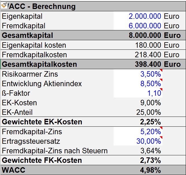Select the EK-Anteil 25,00% cell
Viewport: 186px width, 175px height.
(x=138, y=112)
